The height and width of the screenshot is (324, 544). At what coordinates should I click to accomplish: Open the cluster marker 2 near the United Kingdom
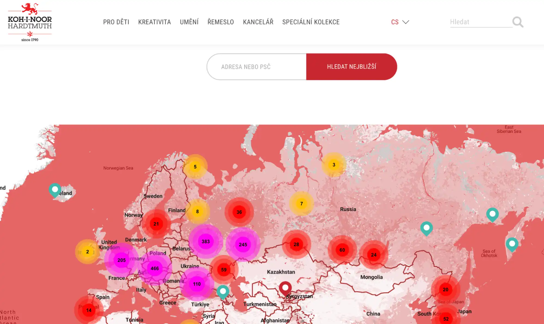pyautogui.click(x=87, y=252)
